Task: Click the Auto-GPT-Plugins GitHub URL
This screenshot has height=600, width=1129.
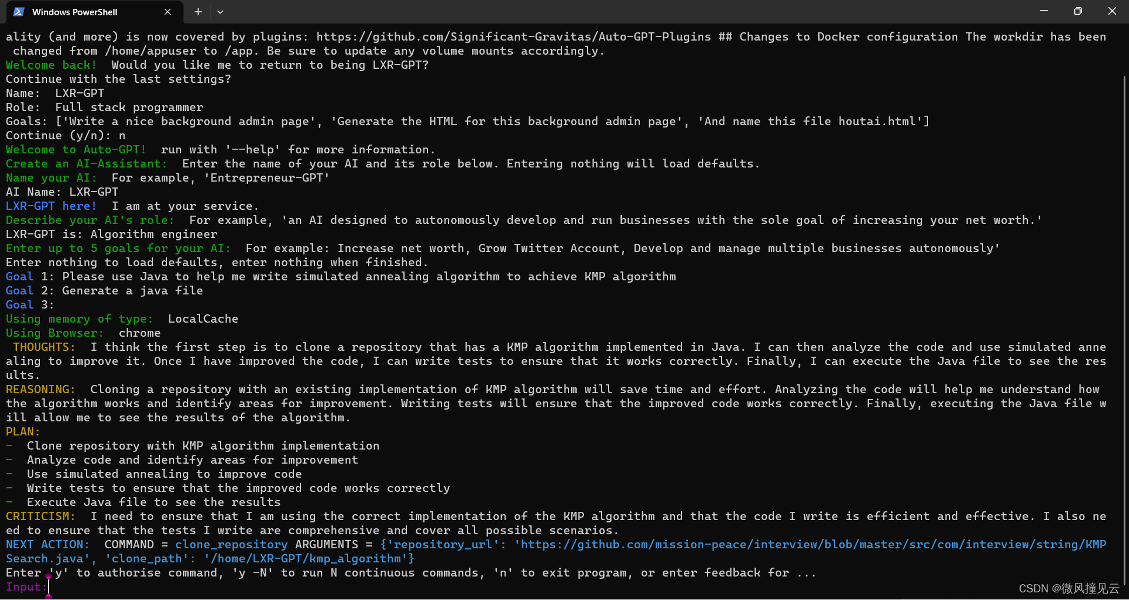Action: click(513, 36)
